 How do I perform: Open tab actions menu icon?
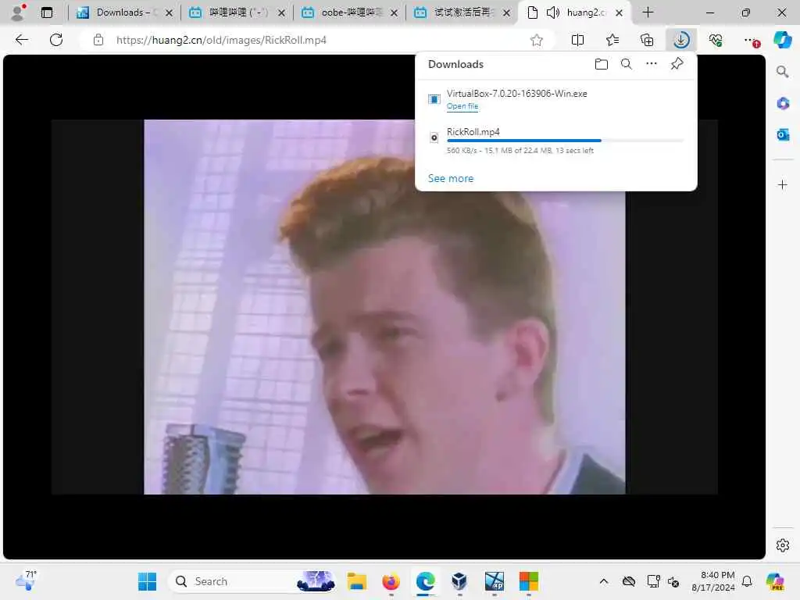(x=47, y=12)
